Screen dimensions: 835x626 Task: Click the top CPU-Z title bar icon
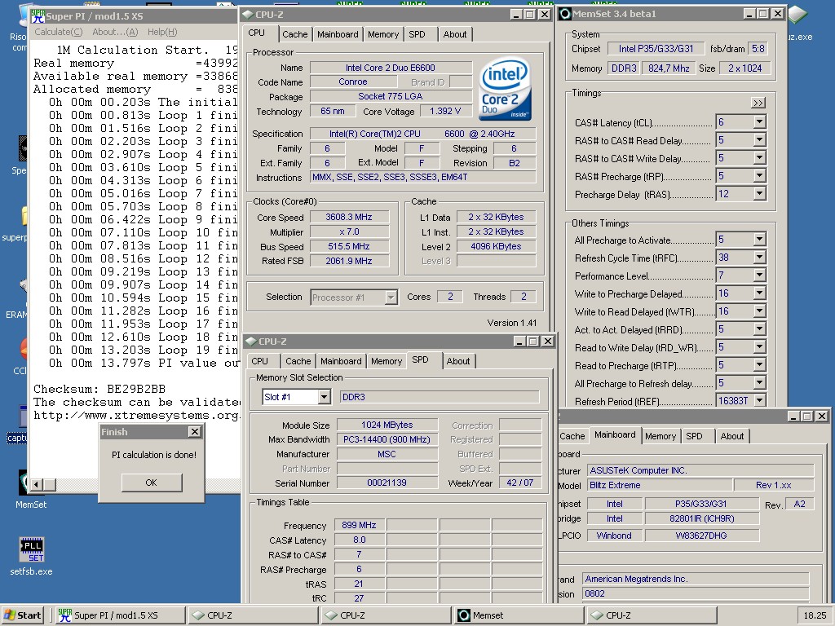(248, 15)
